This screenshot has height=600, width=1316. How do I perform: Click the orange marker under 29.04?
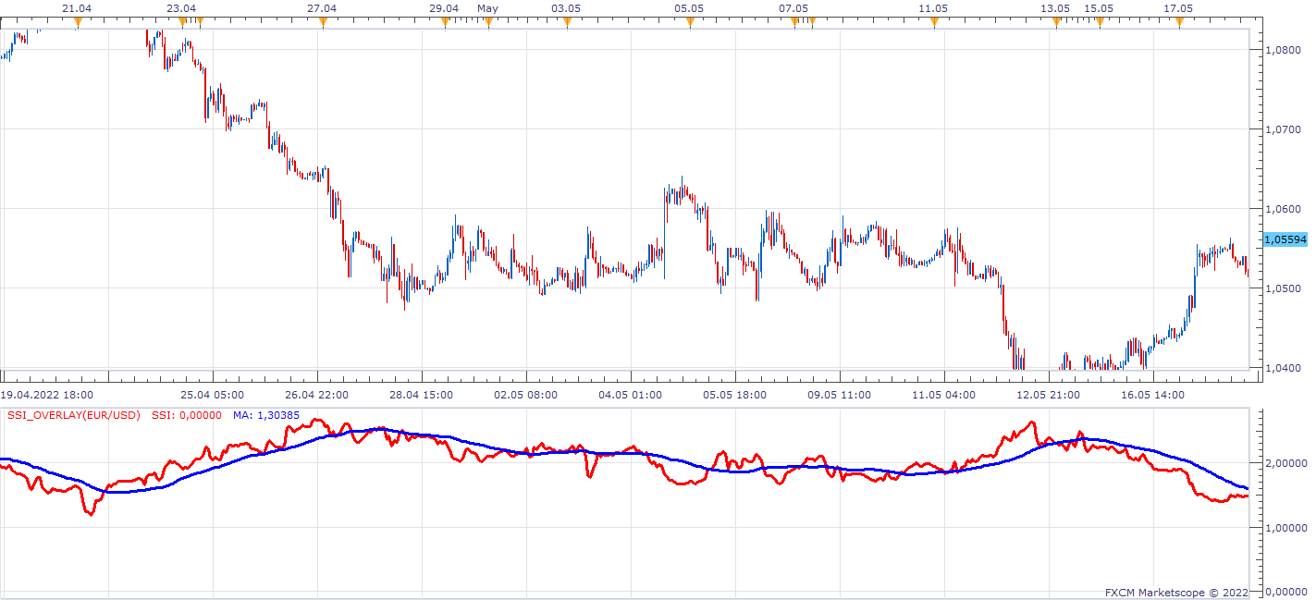coord(445,23)
